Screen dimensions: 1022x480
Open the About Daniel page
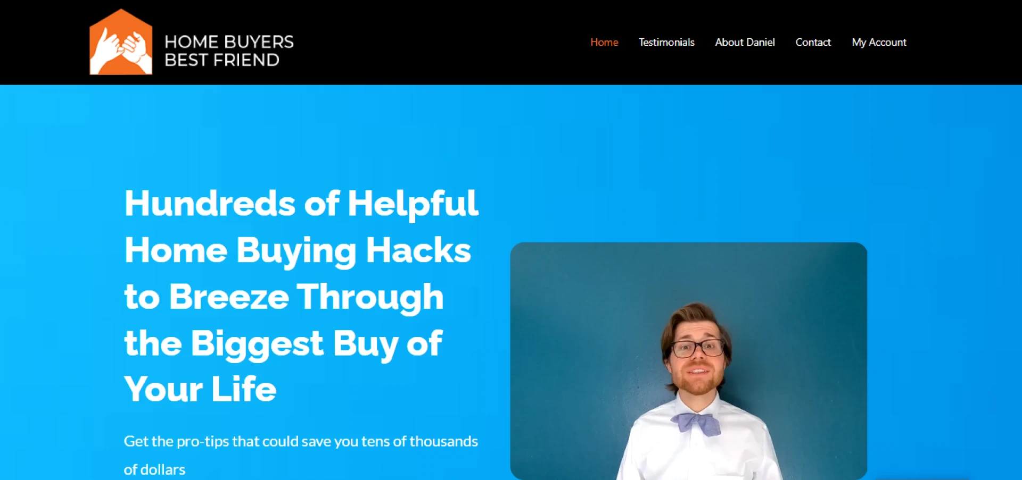(745, 42)
